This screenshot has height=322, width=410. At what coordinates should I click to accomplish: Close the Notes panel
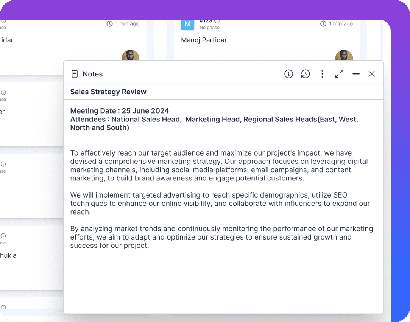371,74
